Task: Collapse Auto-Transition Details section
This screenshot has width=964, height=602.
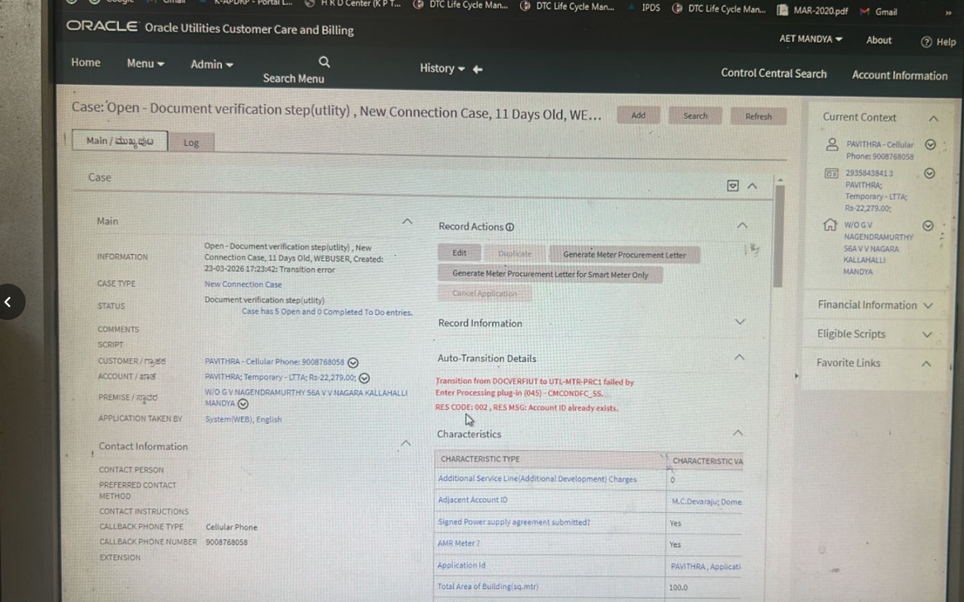Action: click(x=739, y=357)
